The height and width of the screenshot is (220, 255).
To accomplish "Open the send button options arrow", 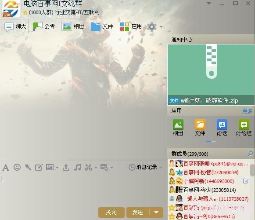I will click(x=156, y=213).
